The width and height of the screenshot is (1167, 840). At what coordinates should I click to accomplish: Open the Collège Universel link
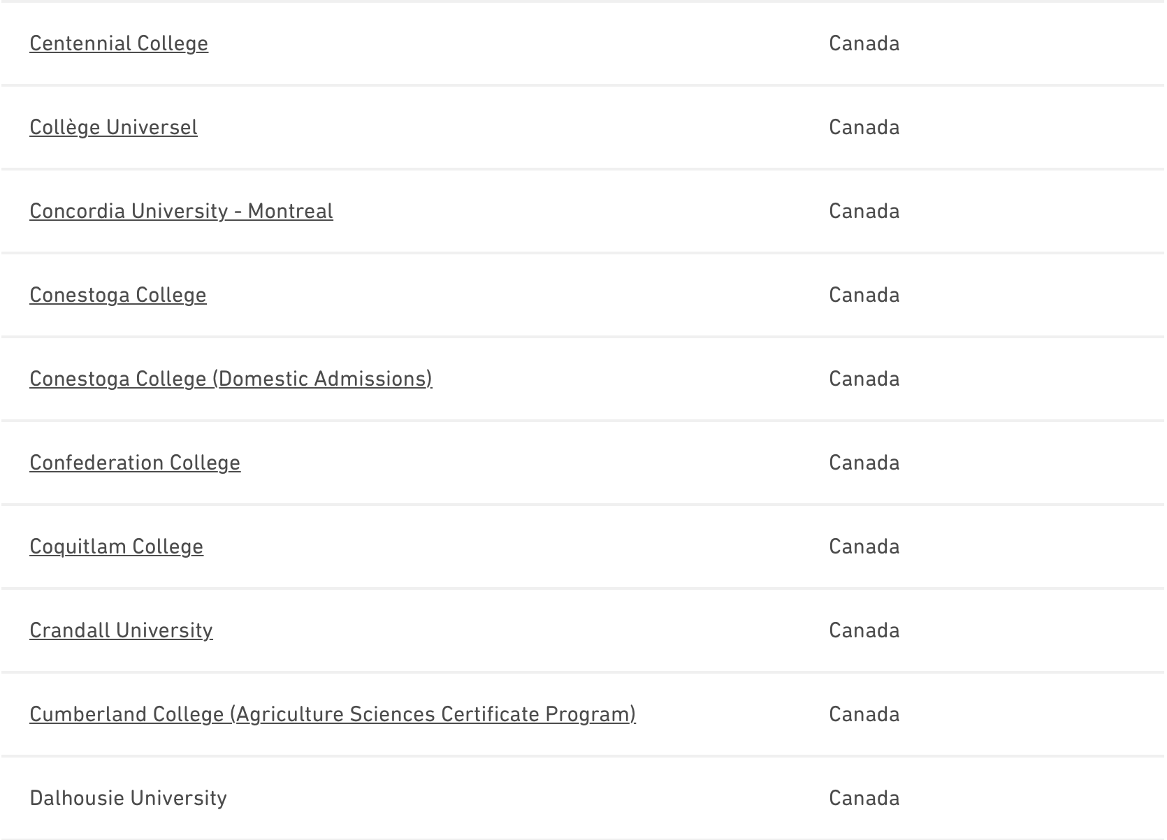coord(113,127)
